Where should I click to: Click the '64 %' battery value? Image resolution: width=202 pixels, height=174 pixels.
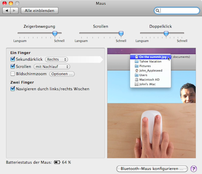pyautogui.click(x=67, y=162)
